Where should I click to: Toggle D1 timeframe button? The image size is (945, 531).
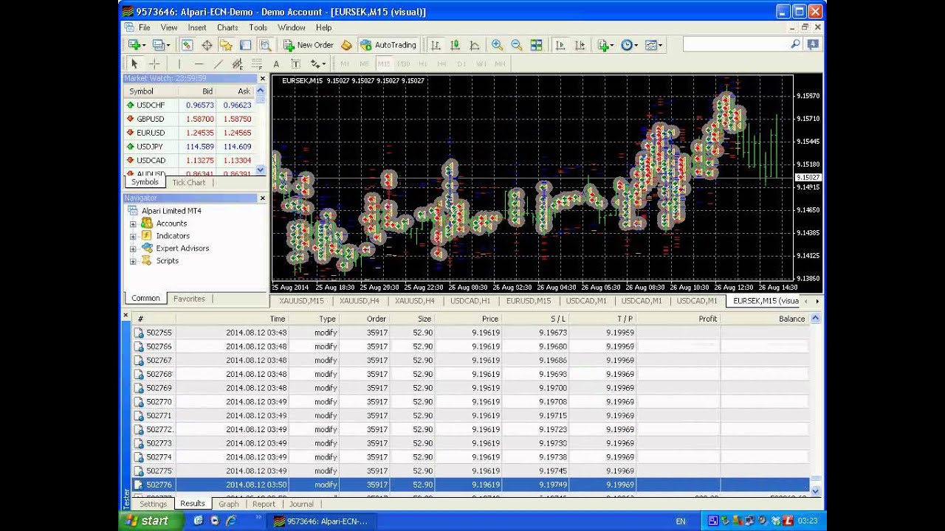tap(461, 64)
